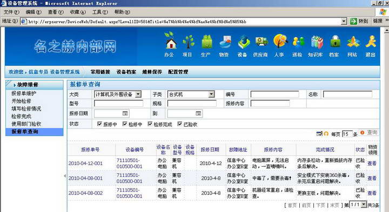Open repair order 2010-04-08-001
Screen dimensions: 389x212
point(85,179)
